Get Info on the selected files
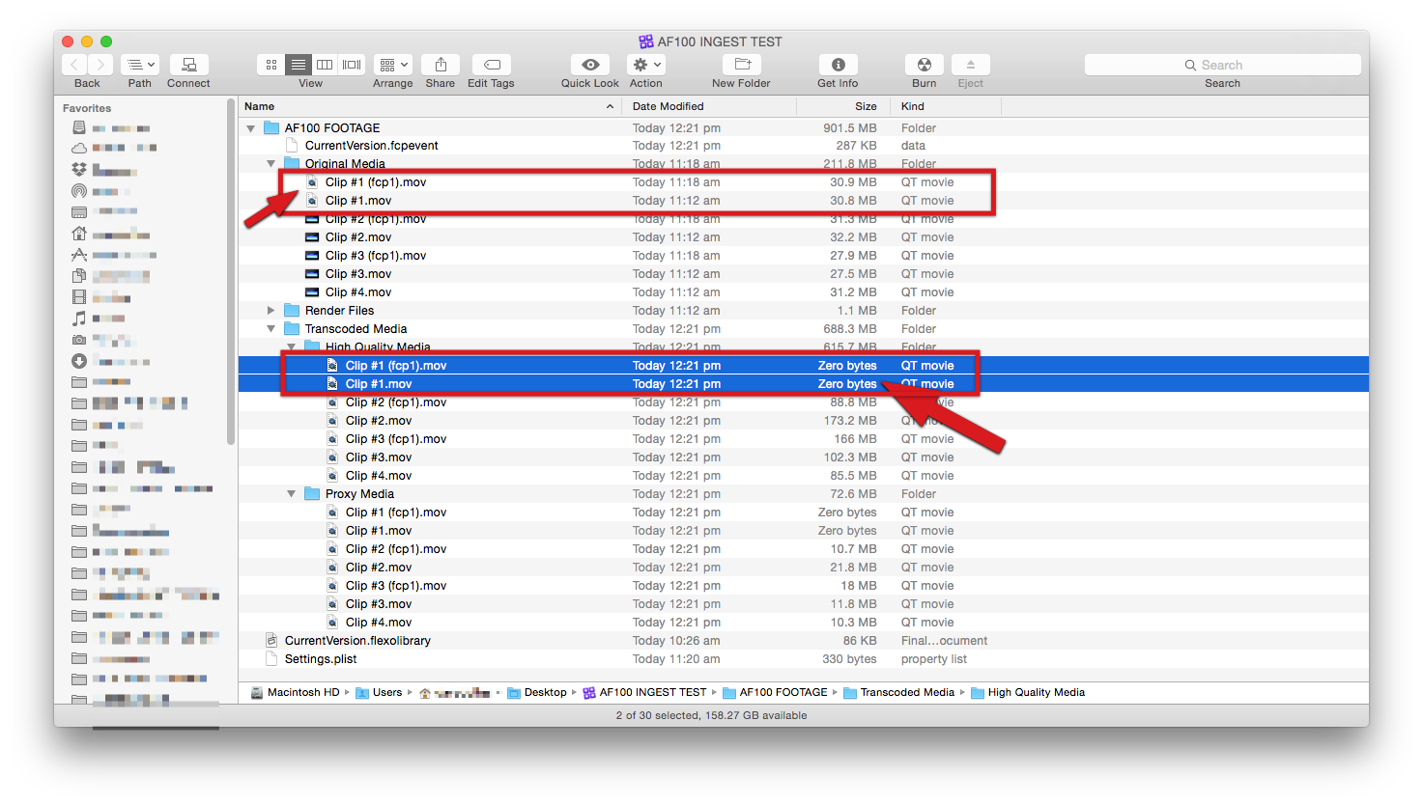1423x804 pixels. [x=837, y=65]
